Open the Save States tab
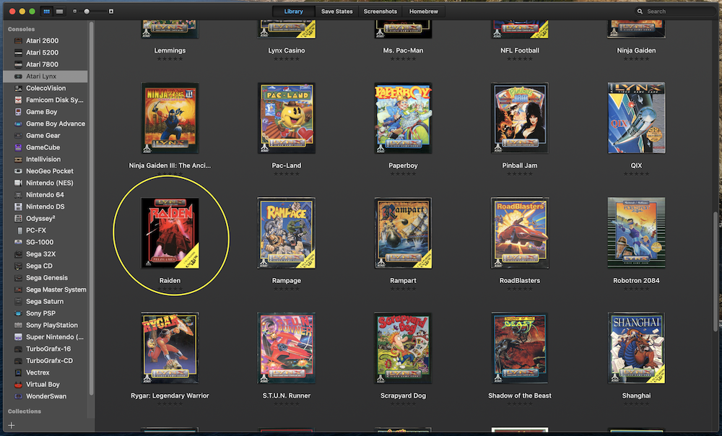This screenshot has width=722, height=436. pyautogui.click(x=336, y=12)
